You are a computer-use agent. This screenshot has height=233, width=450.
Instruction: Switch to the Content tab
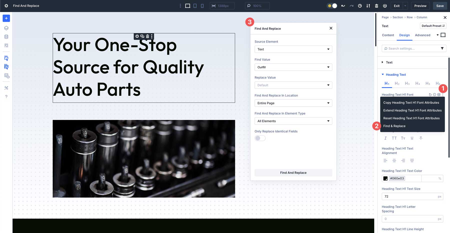(x=388, y=35)
